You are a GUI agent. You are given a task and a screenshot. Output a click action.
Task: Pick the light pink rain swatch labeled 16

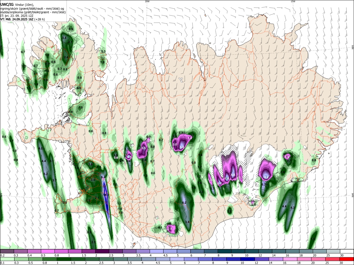click(290, 259)
